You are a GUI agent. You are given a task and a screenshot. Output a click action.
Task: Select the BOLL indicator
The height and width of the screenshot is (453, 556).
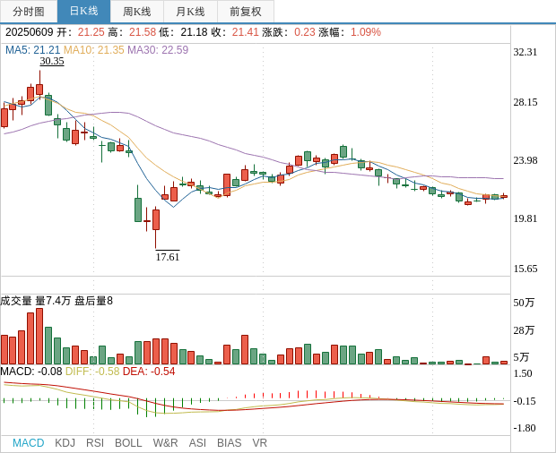(x=128, y=443)
